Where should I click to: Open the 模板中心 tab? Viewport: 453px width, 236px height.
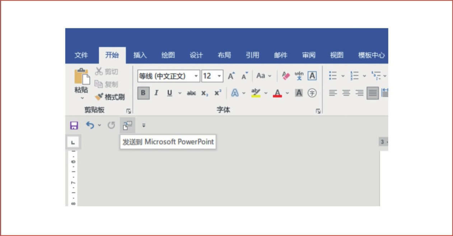click(372, 55)
